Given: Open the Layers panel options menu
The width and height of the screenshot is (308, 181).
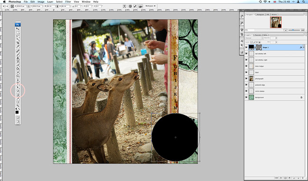Looking at the screenshot, I should 305,35.
